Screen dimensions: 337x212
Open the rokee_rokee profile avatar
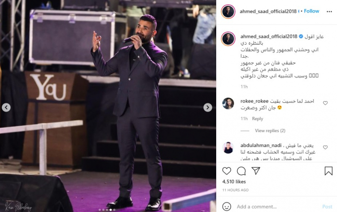[x=228, y=103]
